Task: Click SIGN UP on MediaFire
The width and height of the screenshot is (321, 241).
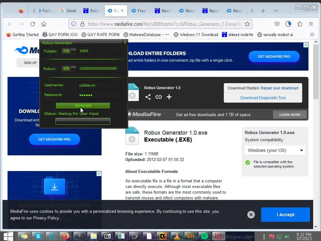Action: click(x=30, y=63)
